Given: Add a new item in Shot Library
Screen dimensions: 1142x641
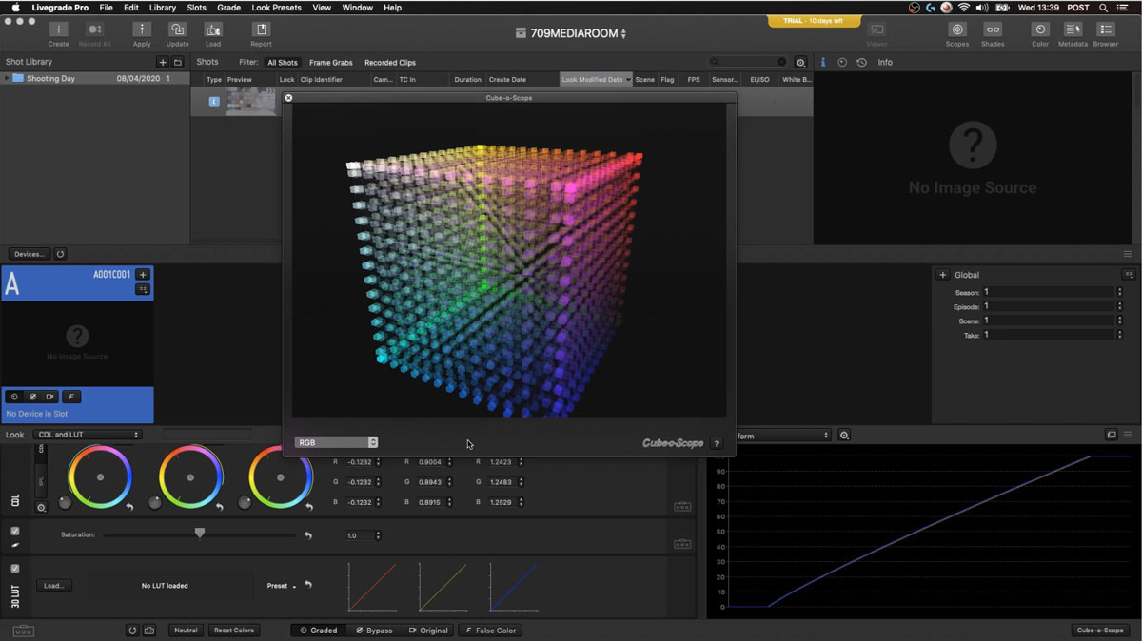Looking at the screenshot, I should (163, 62).
